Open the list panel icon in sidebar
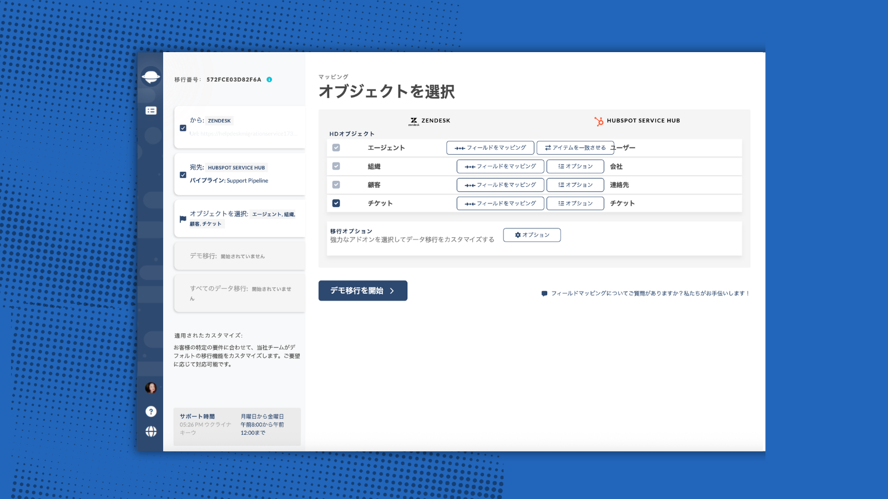888x499 pixels. (150, 111)
